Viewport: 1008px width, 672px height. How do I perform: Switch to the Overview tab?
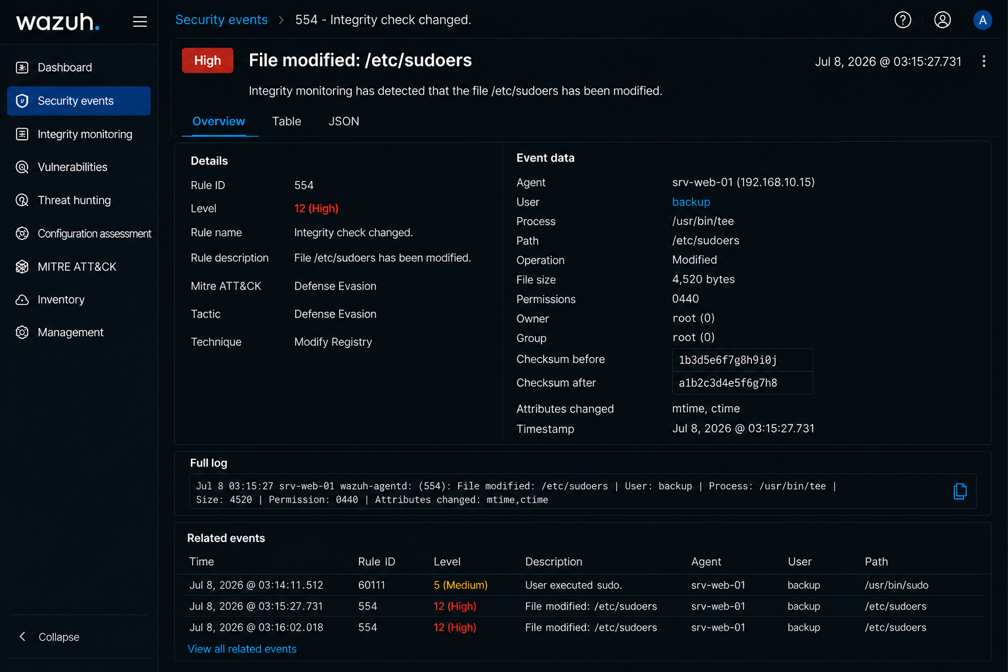pos(219,121)
